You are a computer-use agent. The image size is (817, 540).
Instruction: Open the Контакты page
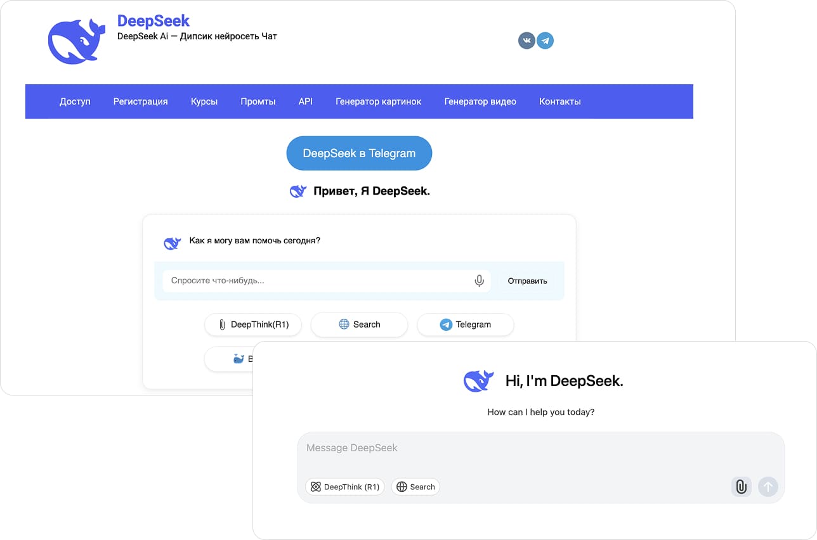pyautogui.click(x=560, y=101)
